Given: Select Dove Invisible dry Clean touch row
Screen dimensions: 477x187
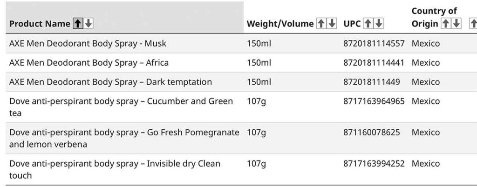Looking at the screenshot, I should (x=115, y=169).
